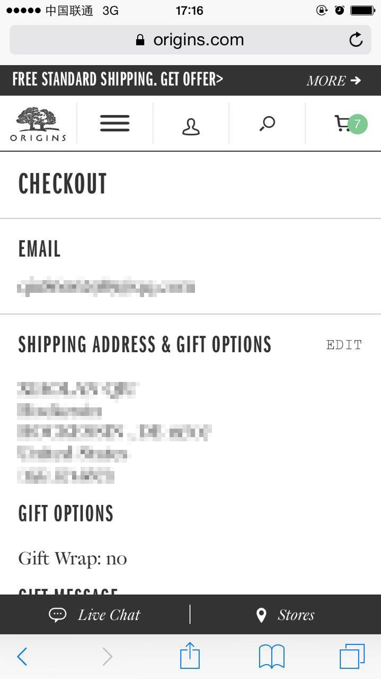
Task: Select the Gift Wrap: no text
Action: (73, 558)
